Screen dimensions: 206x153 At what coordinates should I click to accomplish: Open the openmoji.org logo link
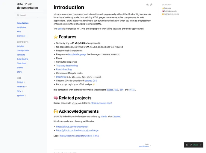tap(79, 136)
